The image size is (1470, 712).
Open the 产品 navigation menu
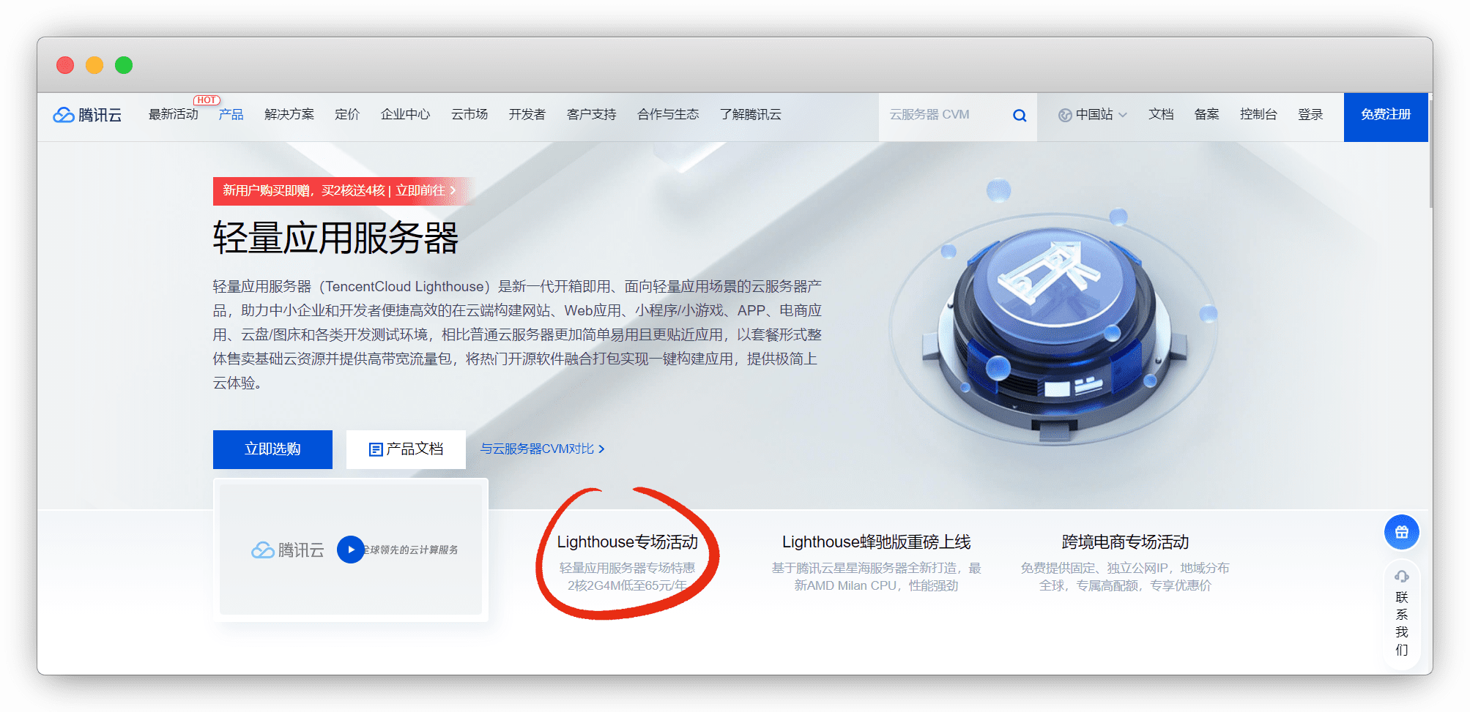coord(231,115)
